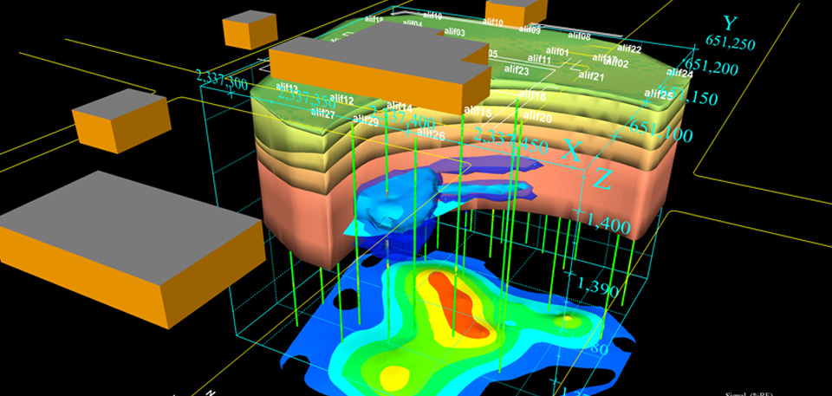Click the cyan Z axis label

[603, 179]
